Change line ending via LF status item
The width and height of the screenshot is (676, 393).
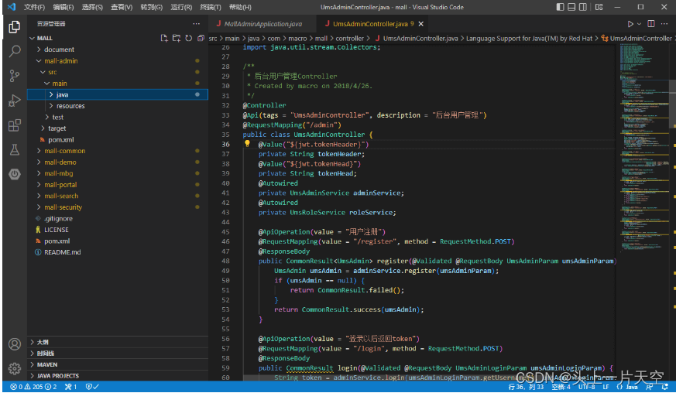coord(606,387)
